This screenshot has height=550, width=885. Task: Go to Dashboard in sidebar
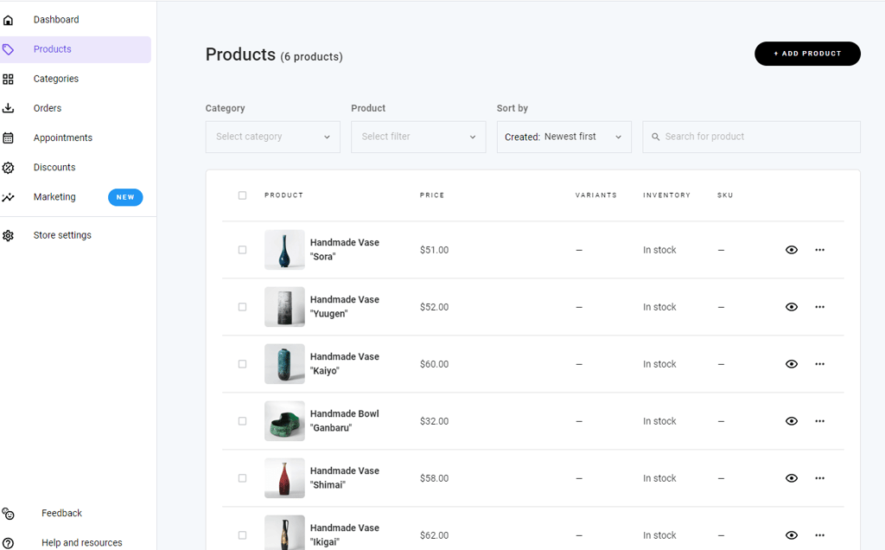pyautogui.click(x=56, y=20)
